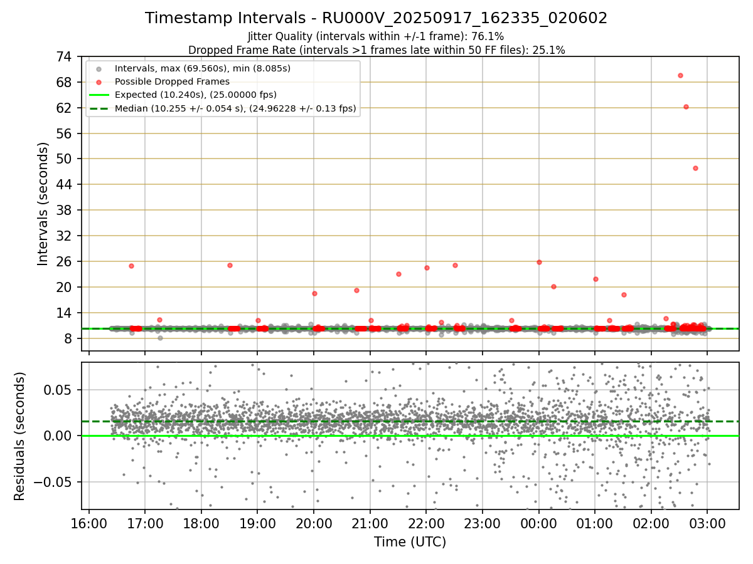Pick the red dot near 47.5 seconds

point(695,168)
